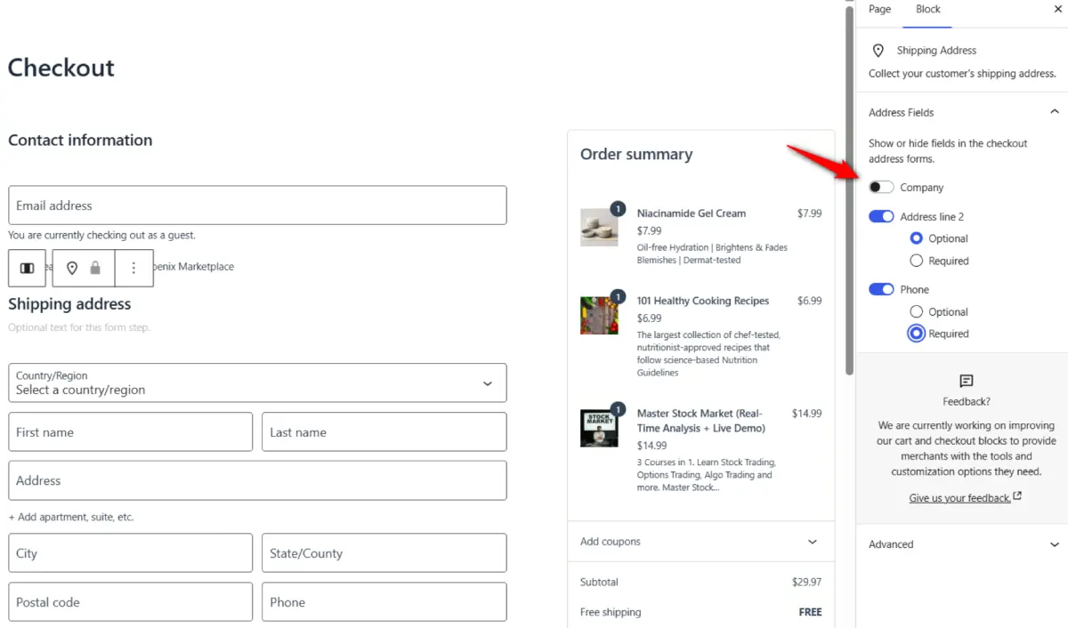The width and height of the screenshot is (1068, 628).
Task: Toggle the Company field switch
Action: pyautogui.click(x=881, y=188)
